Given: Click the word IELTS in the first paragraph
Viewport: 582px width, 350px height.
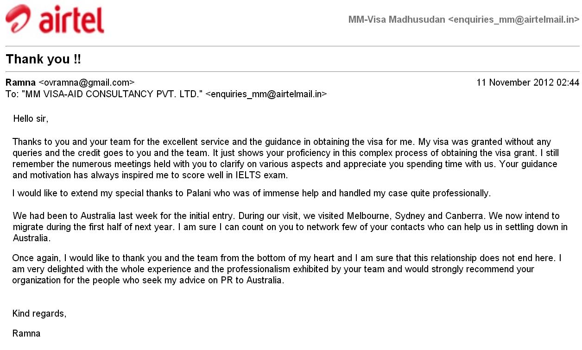Looking at the screenshot, I should point(244,175).
